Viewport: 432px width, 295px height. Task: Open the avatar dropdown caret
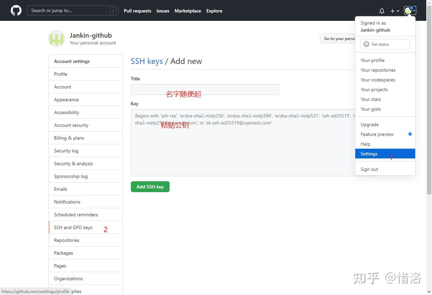pyautogui.click(x=414, y=10)
